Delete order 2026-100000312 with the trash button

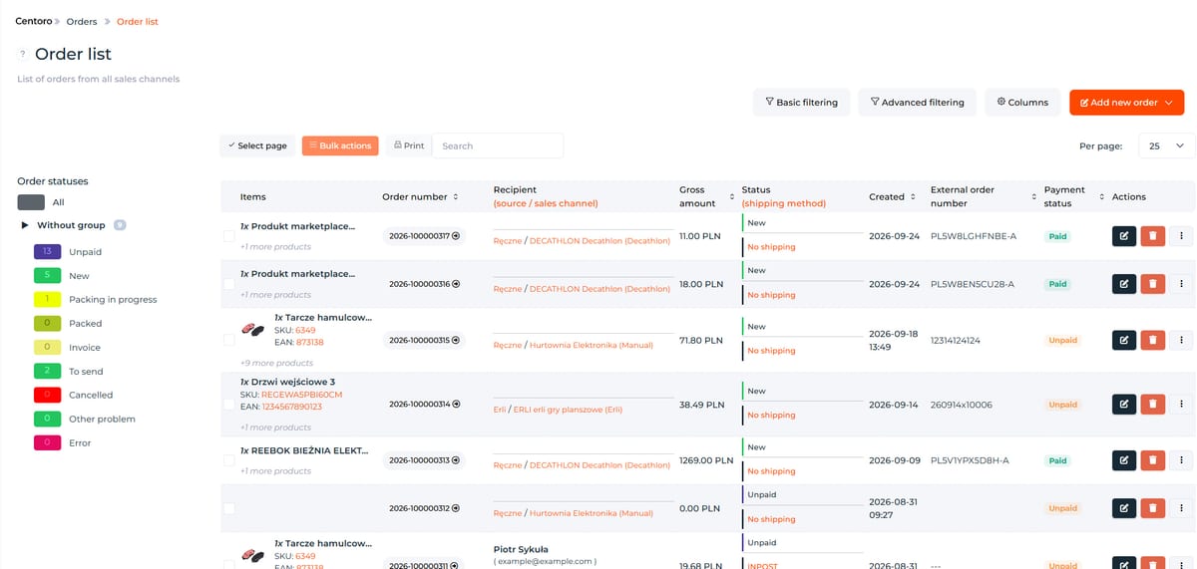click(x=1152, y=508)
